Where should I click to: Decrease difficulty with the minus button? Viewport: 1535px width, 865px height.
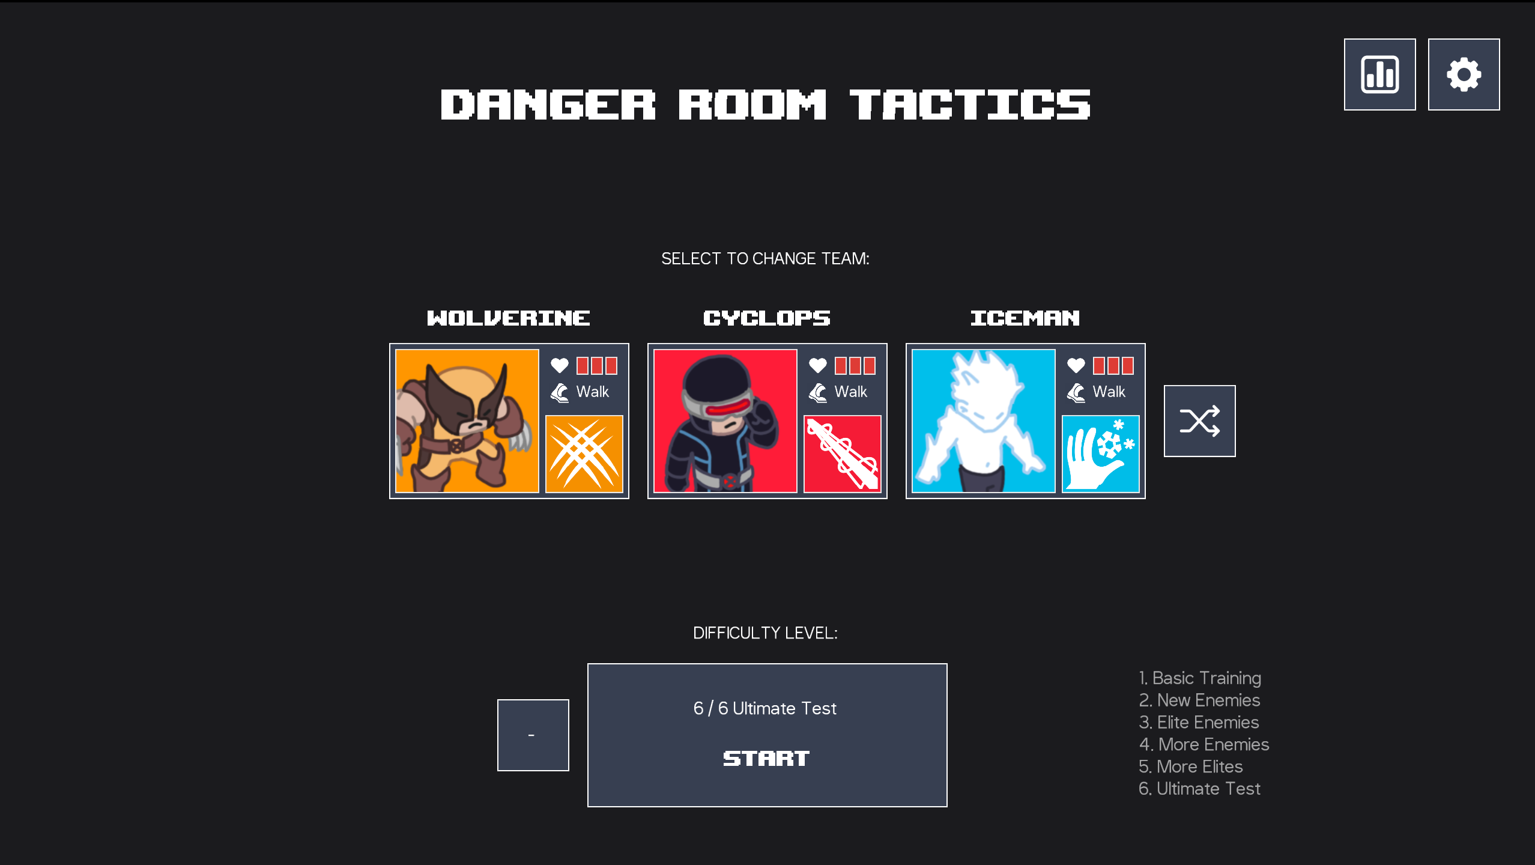pos(533,735)
